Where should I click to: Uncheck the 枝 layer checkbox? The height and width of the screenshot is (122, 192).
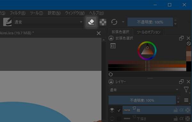tap(119, 110)
